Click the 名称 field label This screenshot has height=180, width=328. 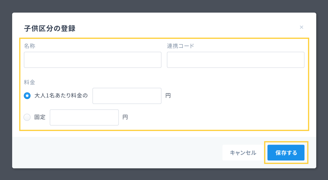click(29, 46)
